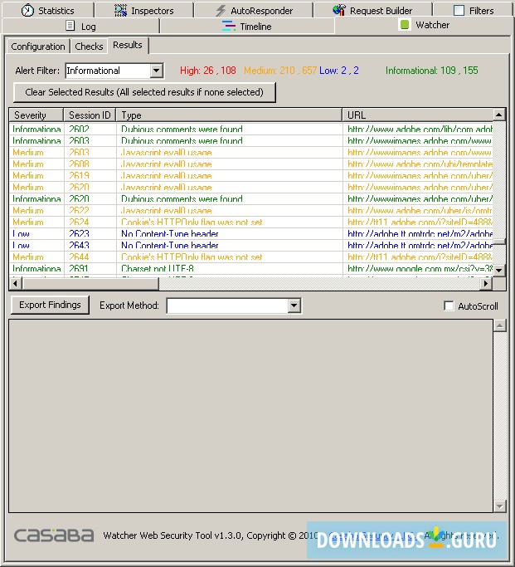The width and height of the screenshot is (515, 567).
Task: Select Informational row with session 2603
Action: click(251, 140)
